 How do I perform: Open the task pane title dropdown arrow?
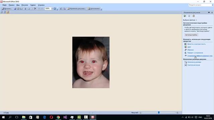[x=209, y=12]
